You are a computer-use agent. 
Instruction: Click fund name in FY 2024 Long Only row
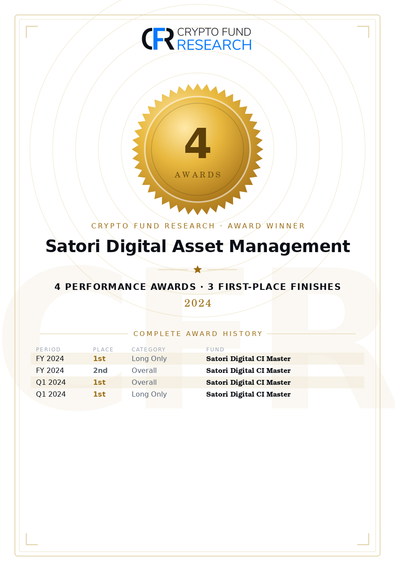point(248,359)
